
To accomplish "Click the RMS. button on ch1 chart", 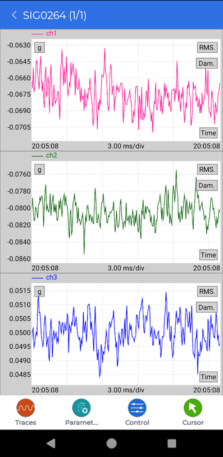I will 207,47.
